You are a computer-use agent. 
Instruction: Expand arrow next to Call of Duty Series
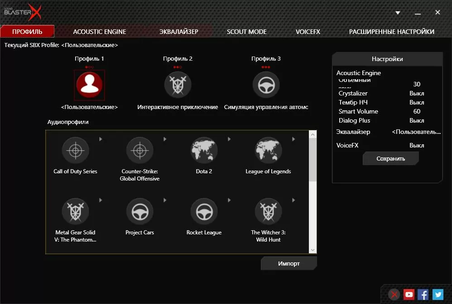click(101, 139)
